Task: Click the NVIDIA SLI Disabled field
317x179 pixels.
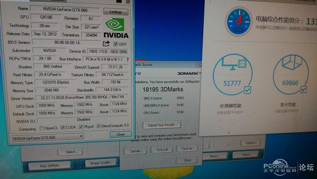Action: (x=83, y=120)
